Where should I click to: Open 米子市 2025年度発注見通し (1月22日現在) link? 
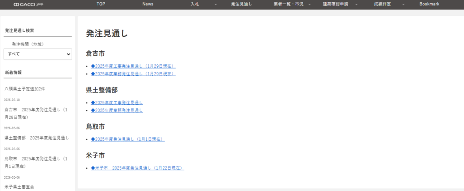click(x=137, y=168)
